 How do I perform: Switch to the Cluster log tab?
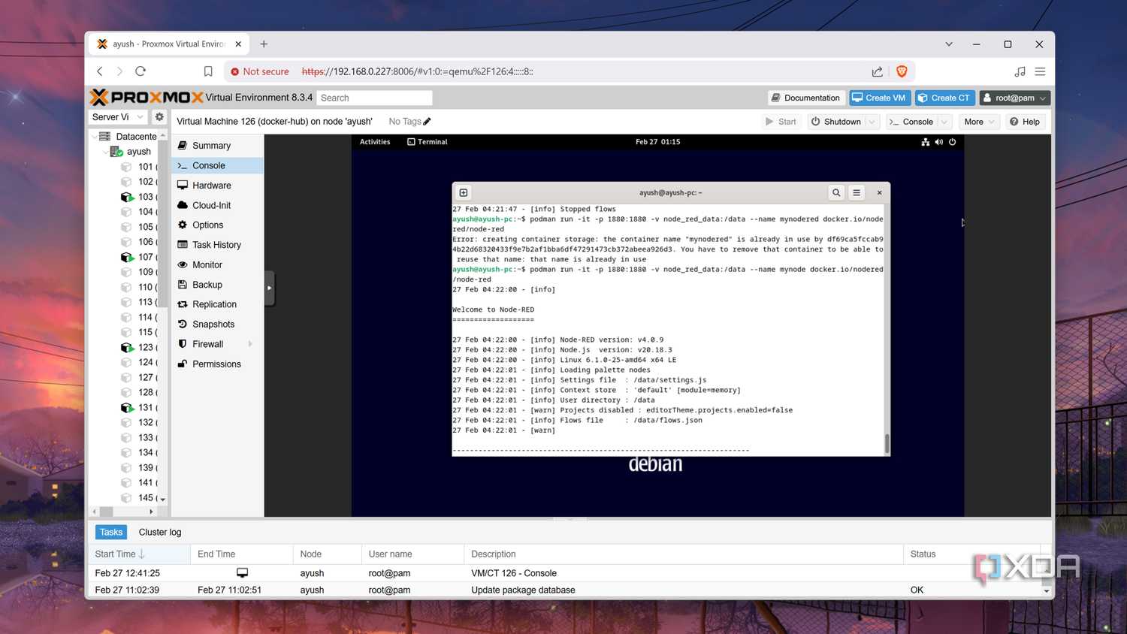click(160, 533)
